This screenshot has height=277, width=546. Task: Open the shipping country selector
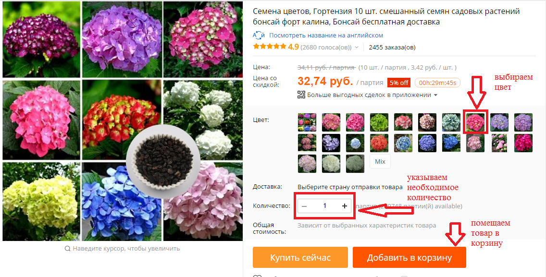coord(350,187)
